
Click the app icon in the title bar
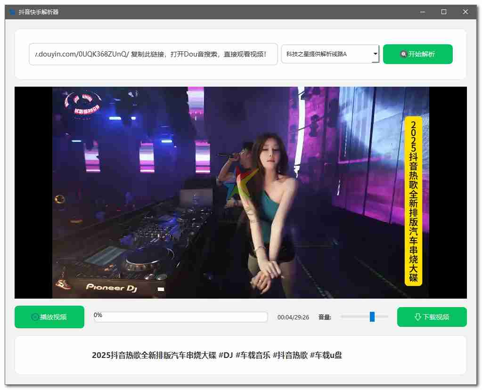[x=12, y=12]
